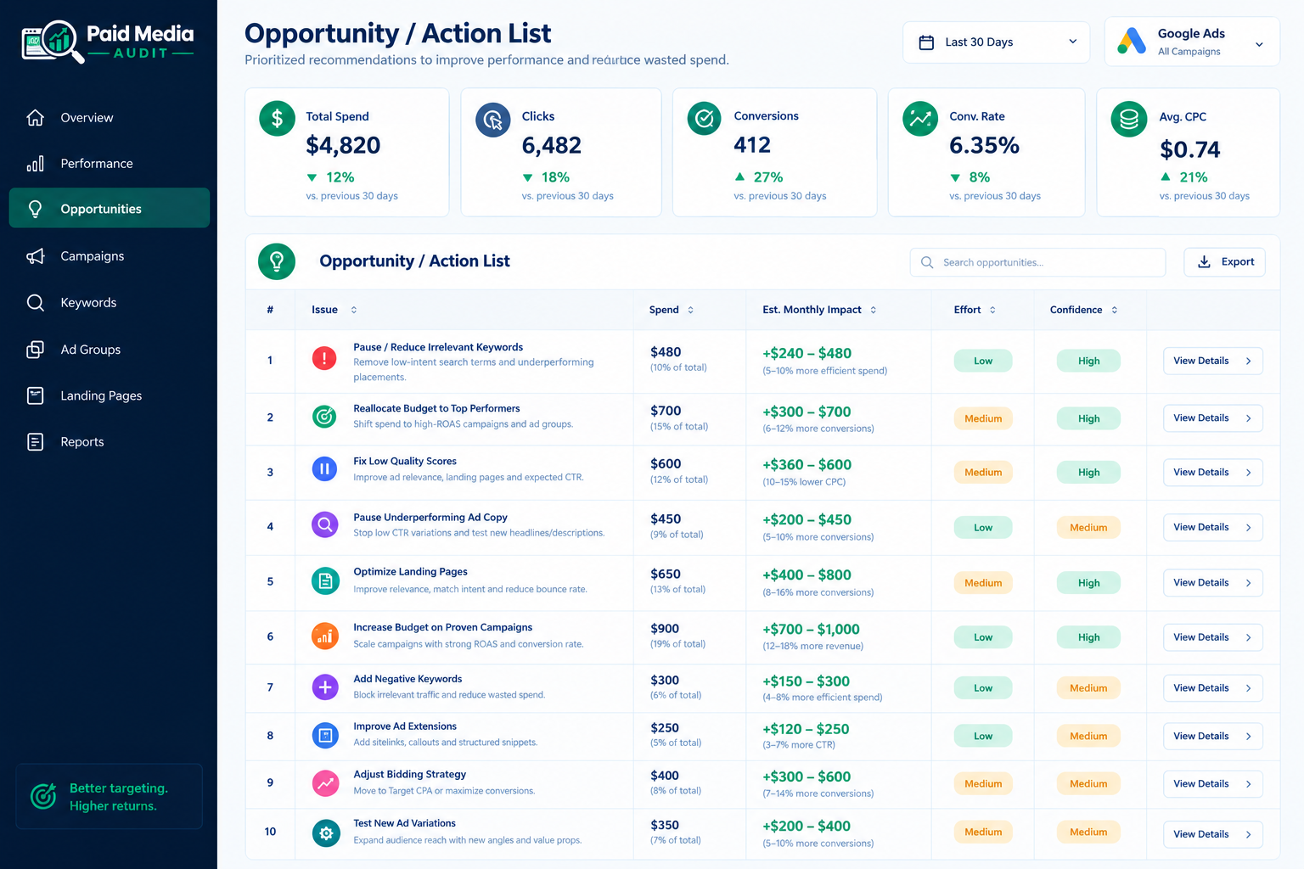Click the blue pause icon for Fix Low Quality Scores
Image resolution: width=1304 pixels, height=869 pixels.
point(324,468)
